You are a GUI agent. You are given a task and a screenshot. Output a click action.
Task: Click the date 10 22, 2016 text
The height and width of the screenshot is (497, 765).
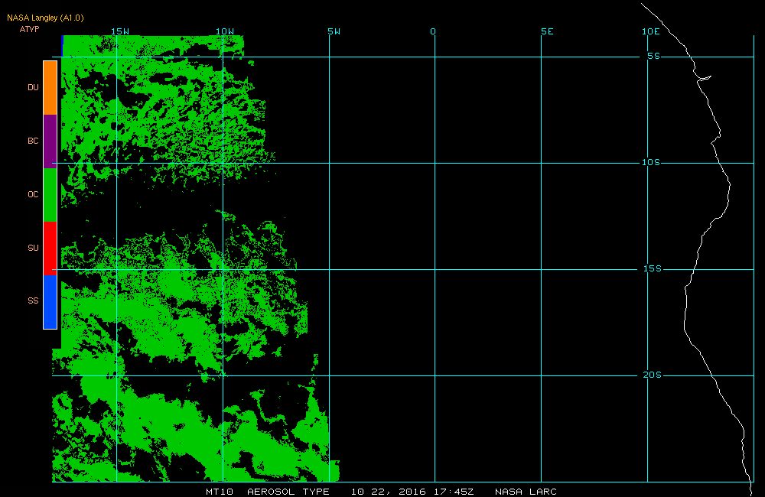point(389,492)
